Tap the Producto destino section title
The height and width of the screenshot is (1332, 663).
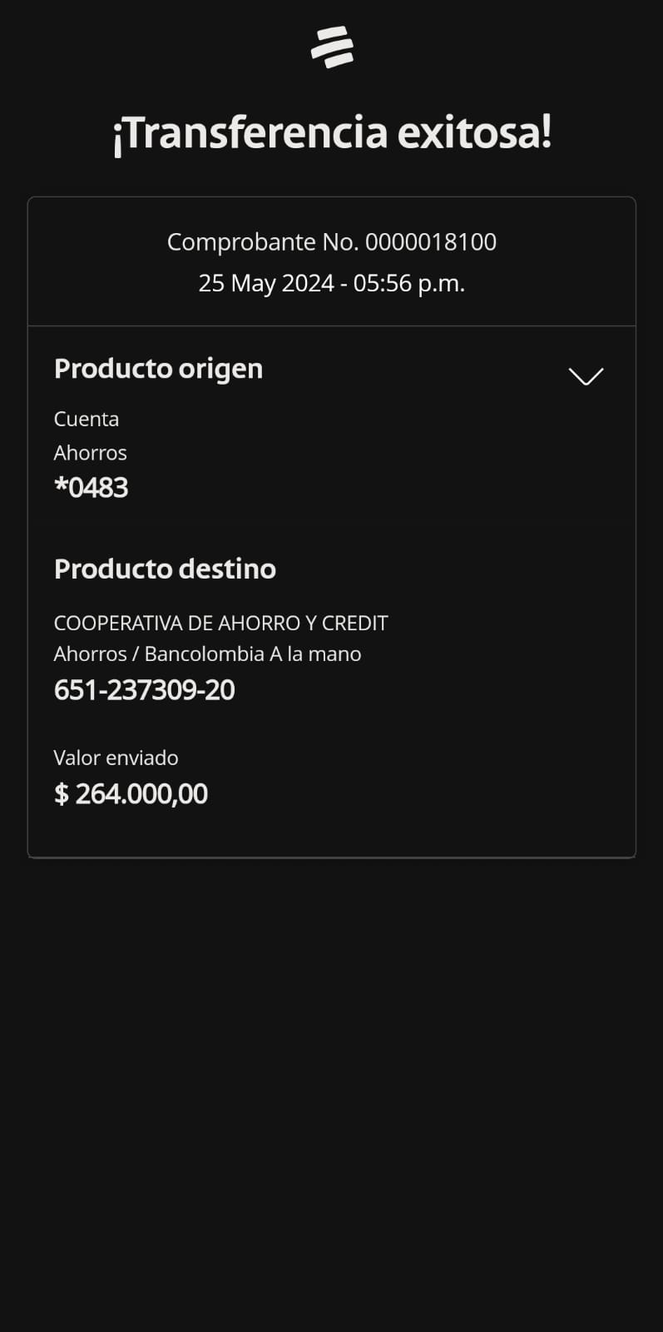[x=165, y=569]
